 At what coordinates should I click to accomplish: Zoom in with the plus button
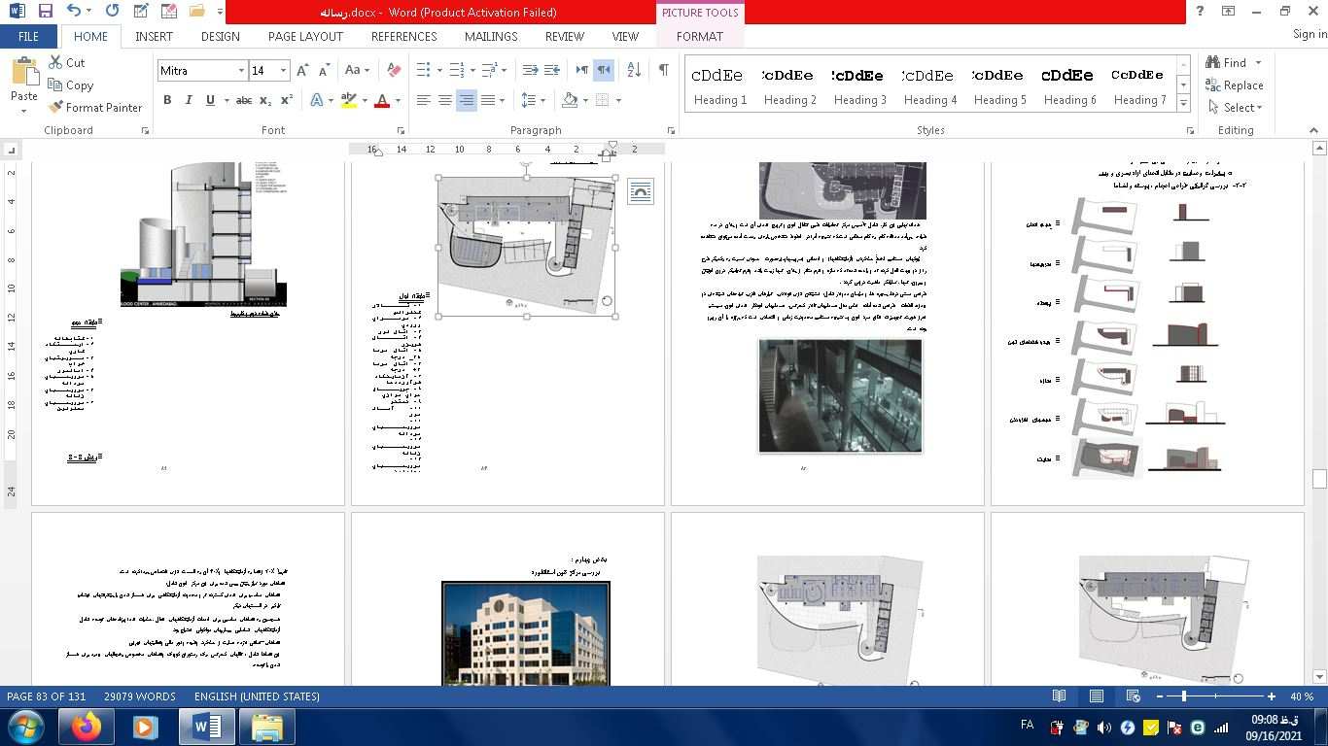pyautogui.click(x=1271, y=696)
